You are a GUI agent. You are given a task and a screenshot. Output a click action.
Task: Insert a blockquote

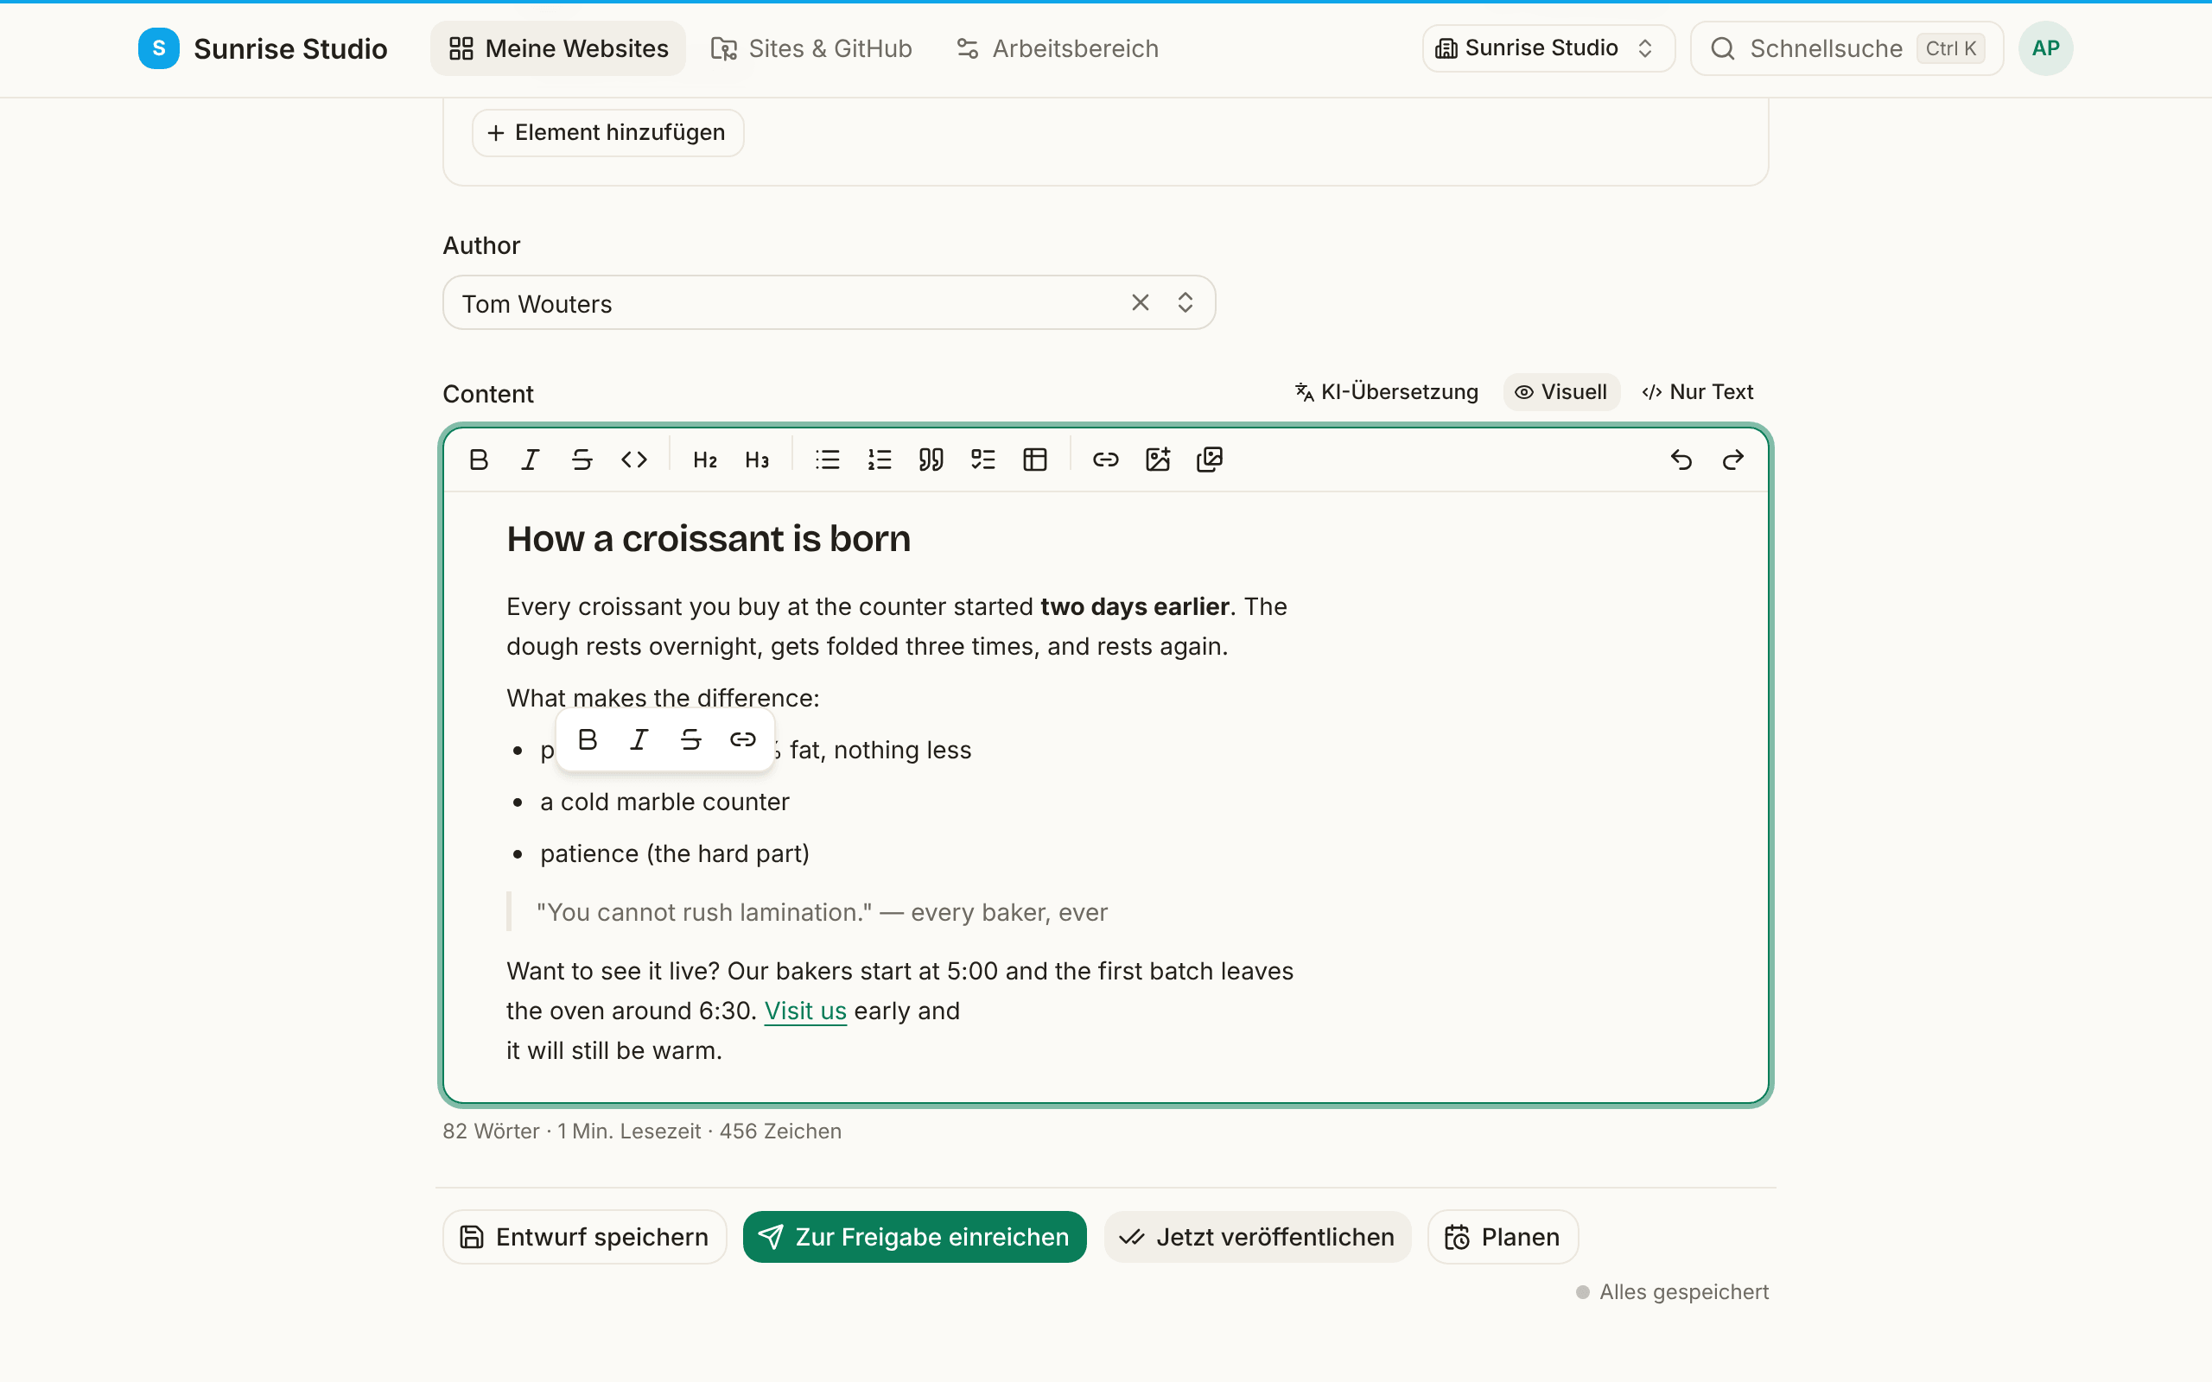(931, 460)
